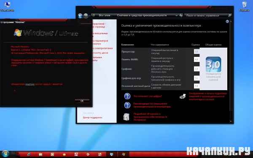
Task: Open the My Computer desktop icon
Action: 7,6
